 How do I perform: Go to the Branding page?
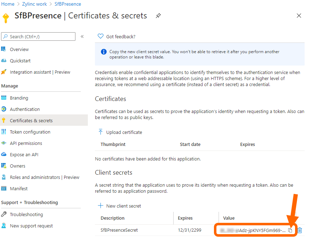click(x=19, y=98)
